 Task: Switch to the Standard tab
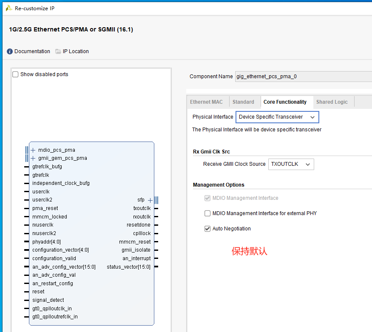(x=243, y=102)
